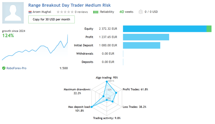This screenshot has height=124, width=215.
Task: Open the Range Breakout Day Trader title link
Action: coord(69,5)
